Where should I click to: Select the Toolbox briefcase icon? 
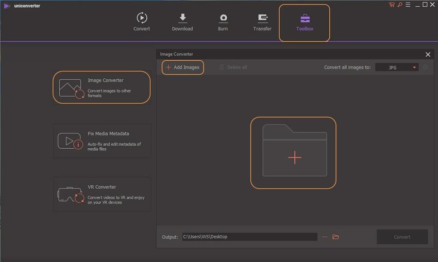pyautogui.click(x=305, y=18)
